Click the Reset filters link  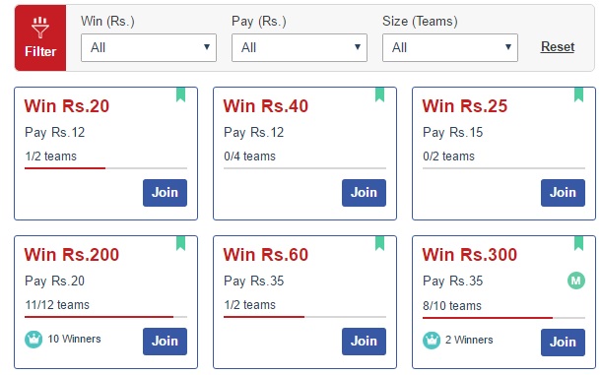pos(558,46)
